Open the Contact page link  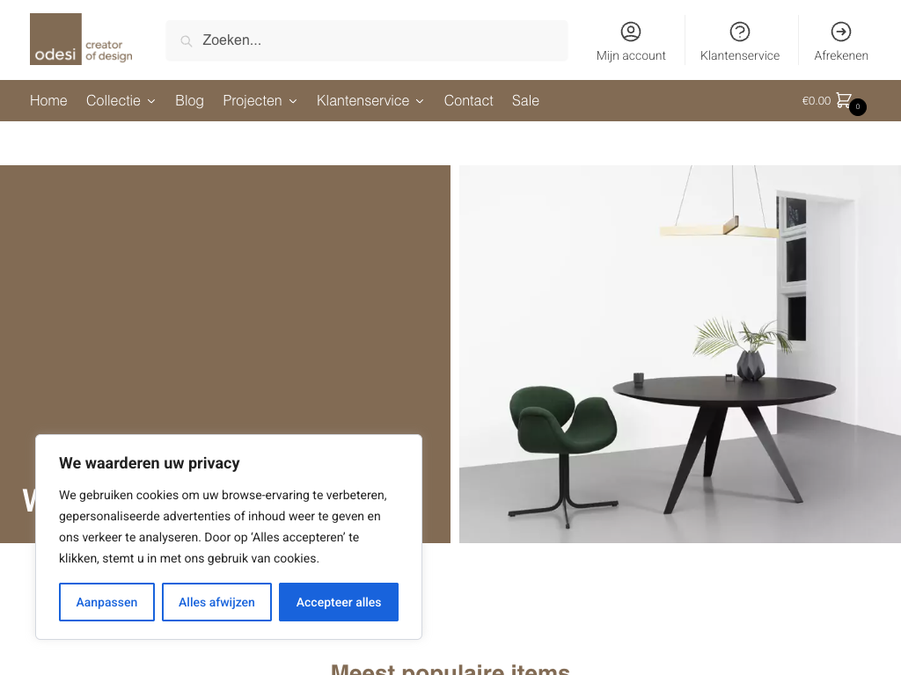468,100
